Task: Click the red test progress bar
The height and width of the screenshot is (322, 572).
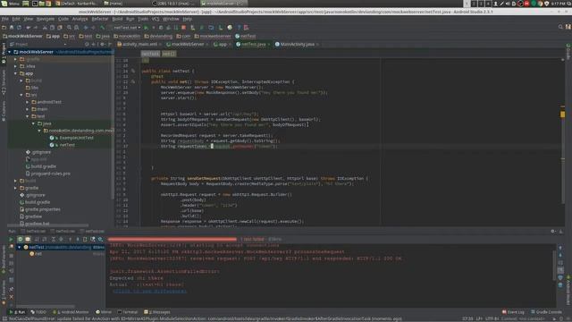Action: (x=172, y=239)
